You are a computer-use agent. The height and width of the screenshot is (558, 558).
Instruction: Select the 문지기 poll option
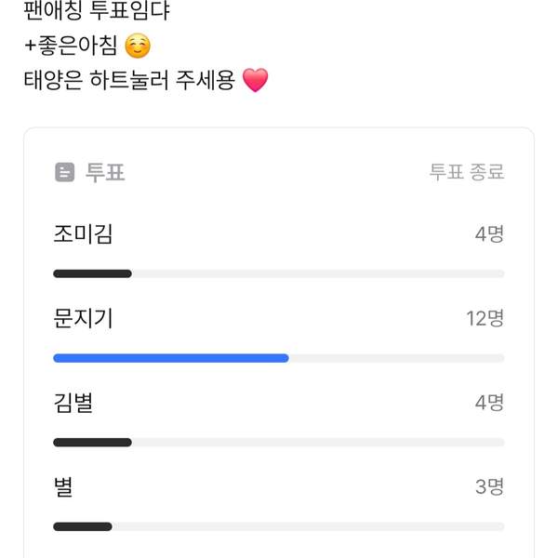84,319
